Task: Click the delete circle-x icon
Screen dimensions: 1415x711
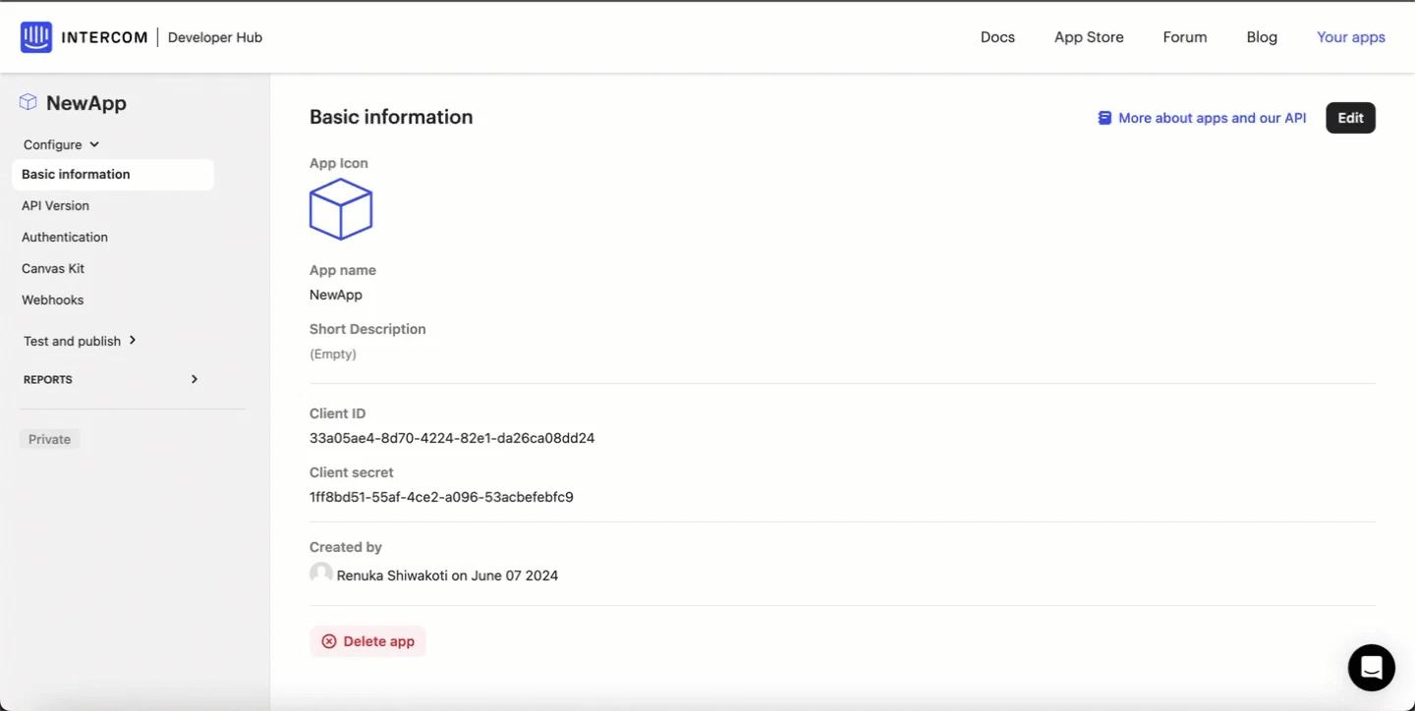Action: click(x=329, y=641)
